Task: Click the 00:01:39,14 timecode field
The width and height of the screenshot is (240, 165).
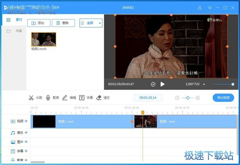Action: click(148, 98)
